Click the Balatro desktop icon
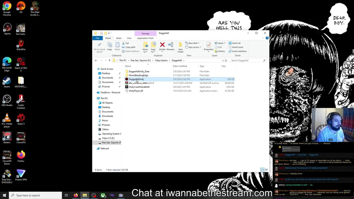The width and height of the screenshot is (354, 199). (x=7, y=138)
